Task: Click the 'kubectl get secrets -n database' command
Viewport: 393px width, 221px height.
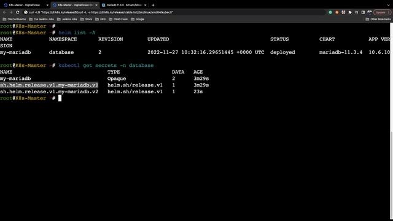Action: [x=106, y=66]
